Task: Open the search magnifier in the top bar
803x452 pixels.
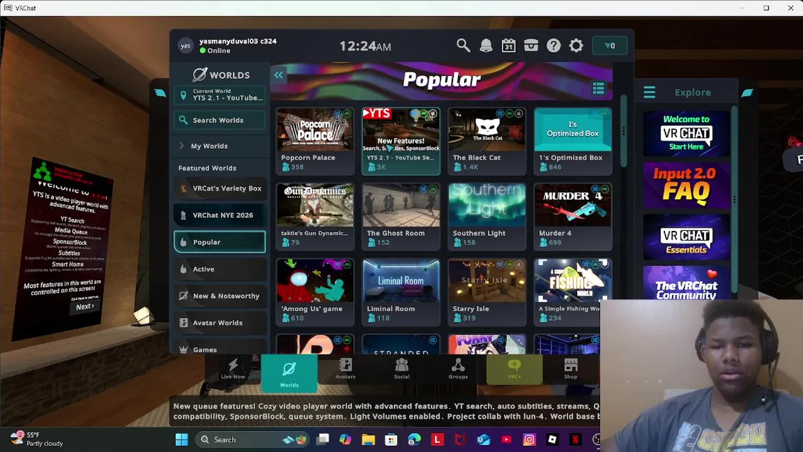Action: pyautogui.click(x=463, y=45)
